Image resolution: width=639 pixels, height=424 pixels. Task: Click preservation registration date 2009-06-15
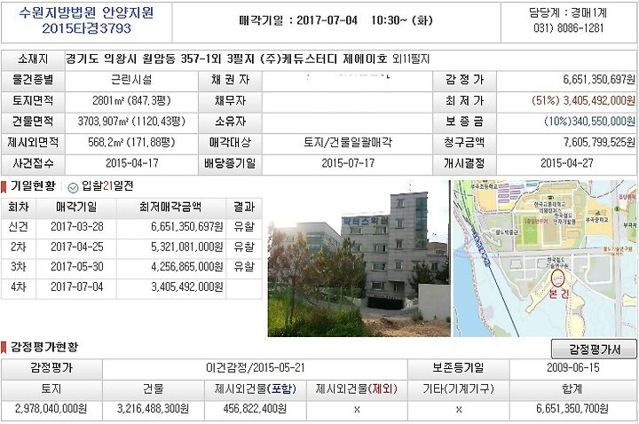[x=573, y=368]
